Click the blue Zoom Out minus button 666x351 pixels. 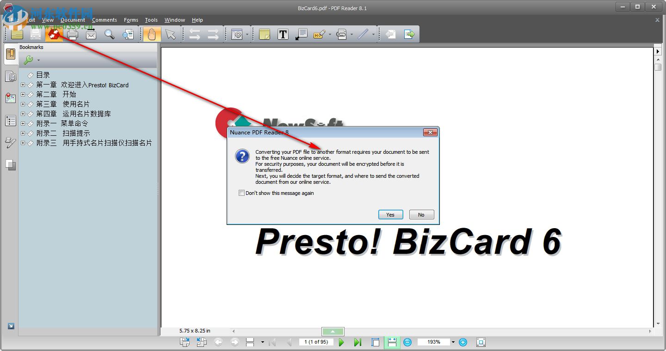(x=407, y=342)
